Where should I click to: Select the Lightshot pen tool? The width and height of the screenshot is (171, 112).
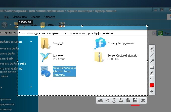point(152,49)
